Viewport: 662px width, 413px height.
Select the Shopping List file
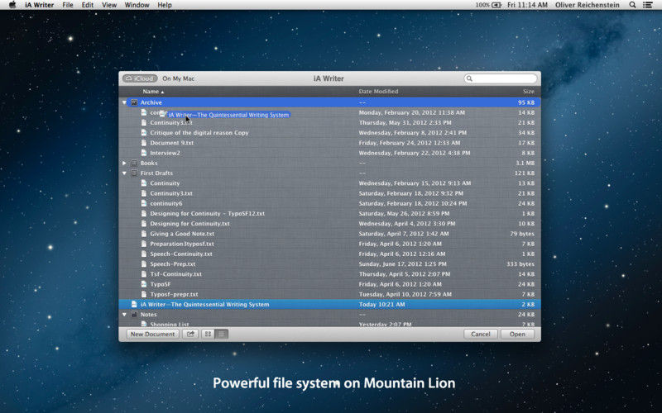pyautogui.click(x=170, y=324)
